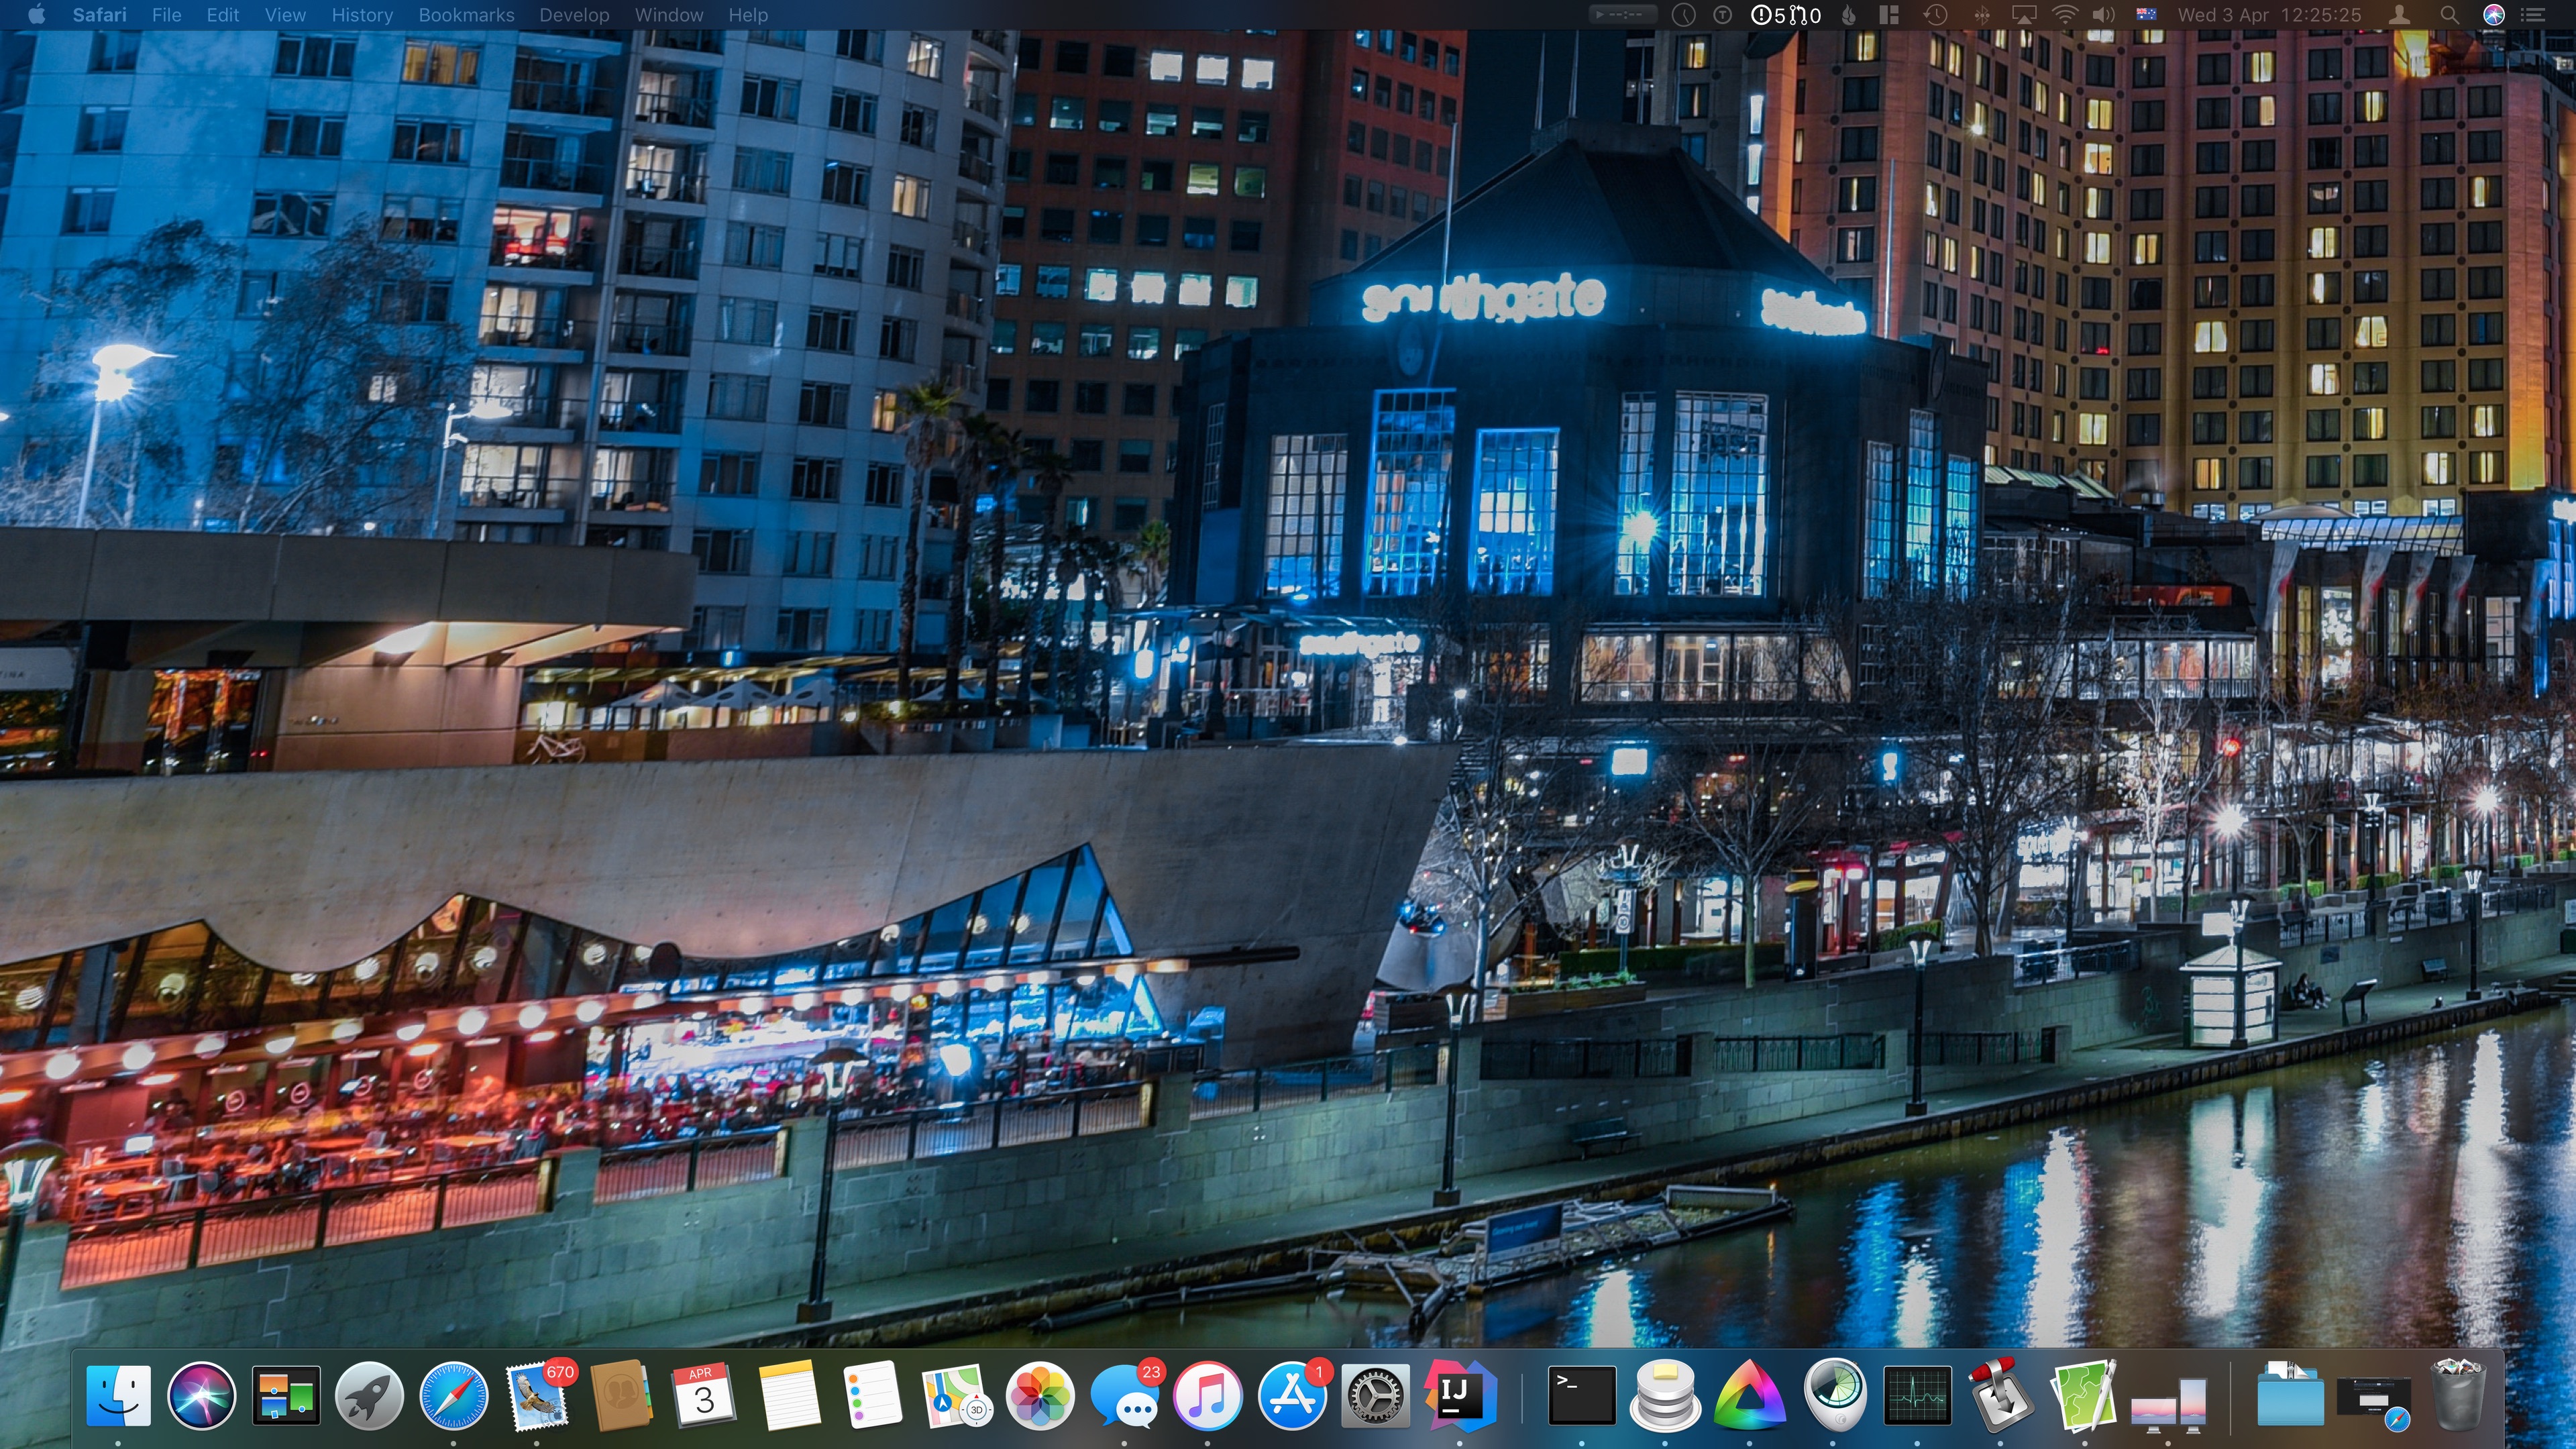Open the Terminal app in Dock
The width and height of the screenshot is (2576, 1449).
coord(1581,1395)
